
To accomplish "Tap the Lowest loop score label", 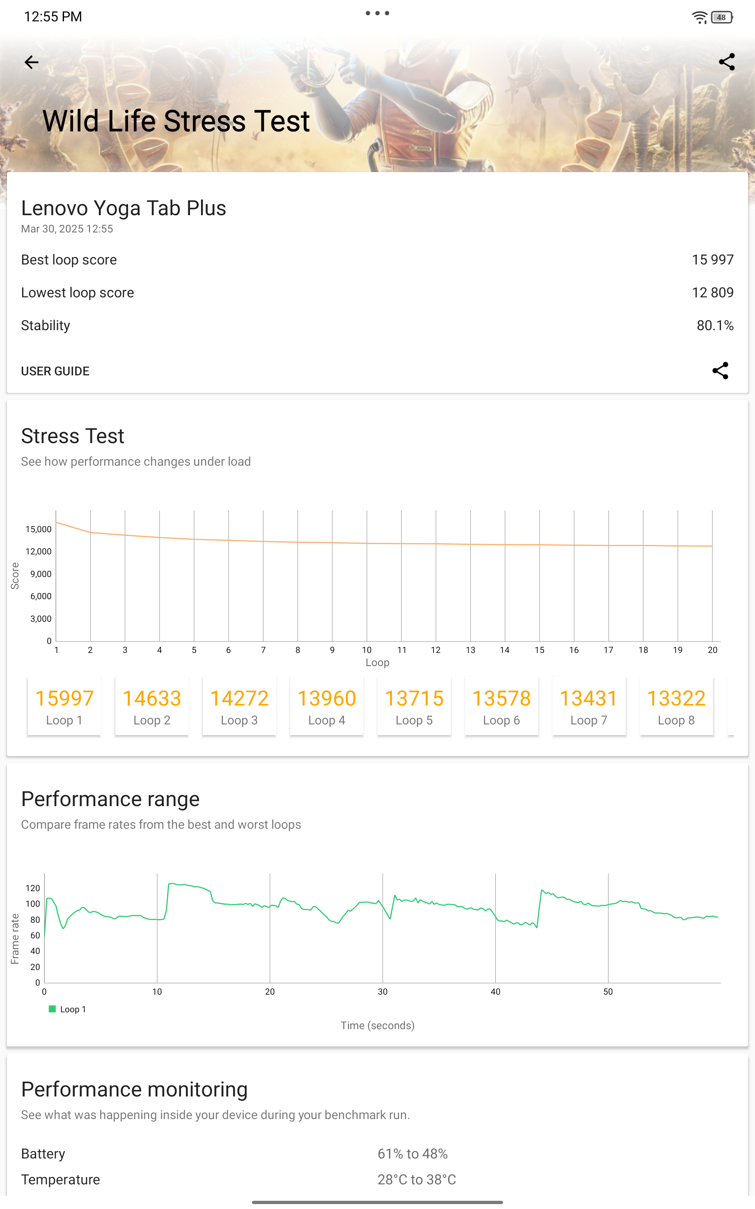I will tap(78, 293).
